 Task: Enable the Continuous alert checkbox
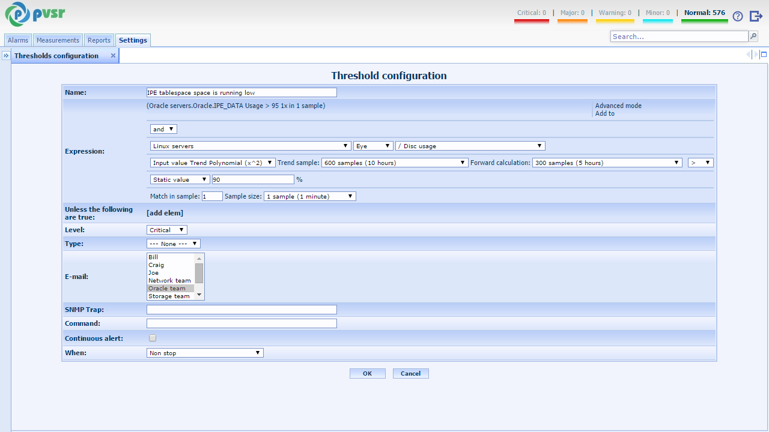[x=153, y=338]
